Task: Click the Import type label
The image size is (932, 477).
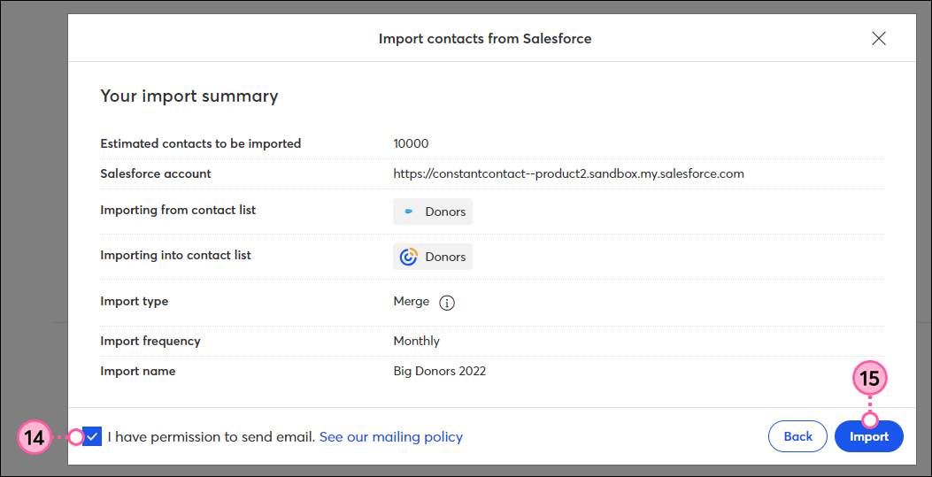Action: pos(135,301)
